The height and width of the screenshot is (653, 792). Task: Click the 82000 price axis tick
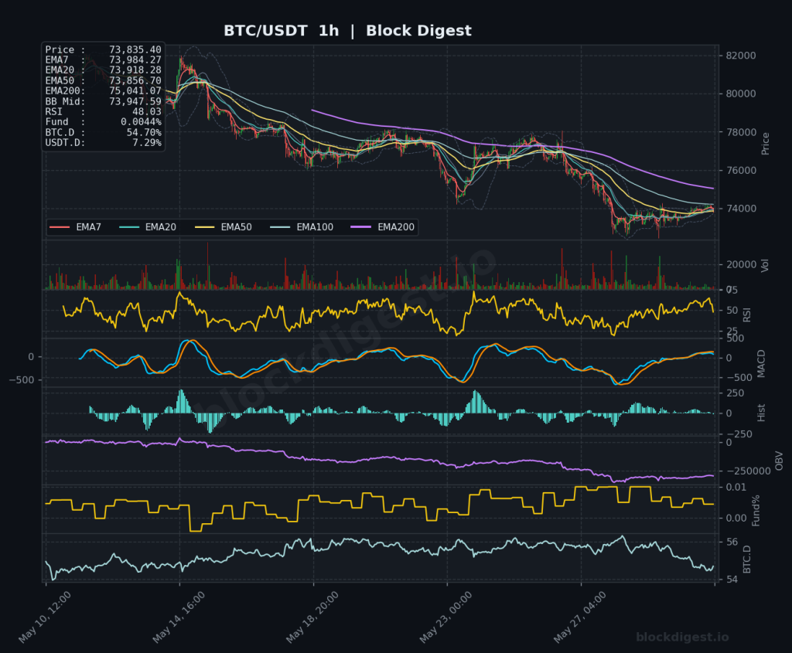point(741,56)
